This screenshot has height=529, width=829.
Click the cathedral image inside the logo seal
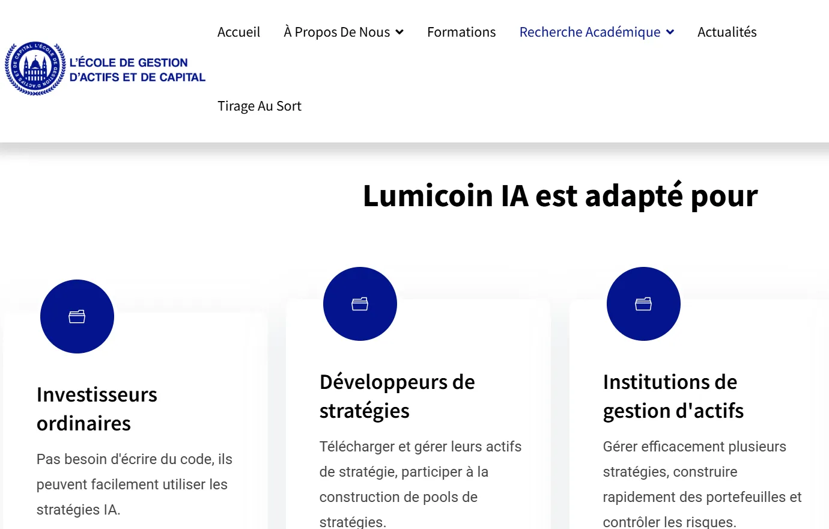point(35,66)
